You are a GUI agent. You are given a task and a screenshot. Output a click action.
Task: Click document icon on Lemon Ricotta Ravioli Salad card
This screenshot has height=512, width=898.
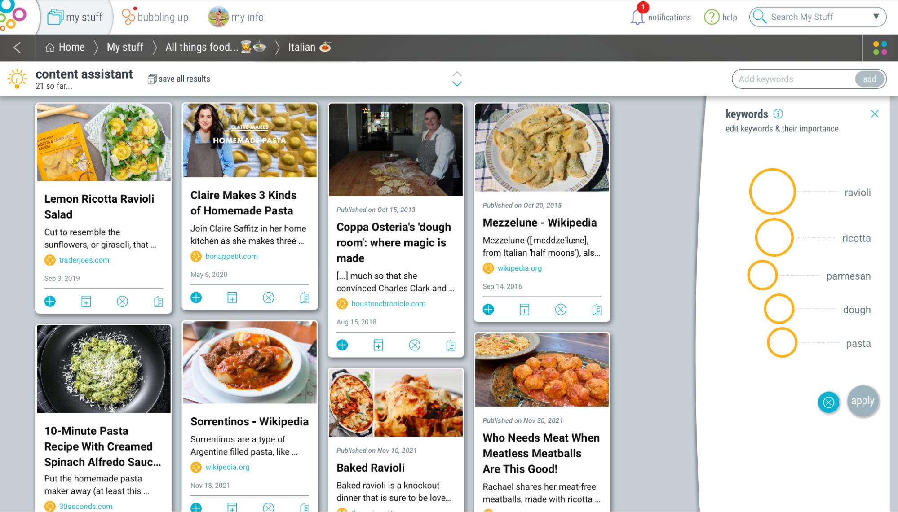159,302
